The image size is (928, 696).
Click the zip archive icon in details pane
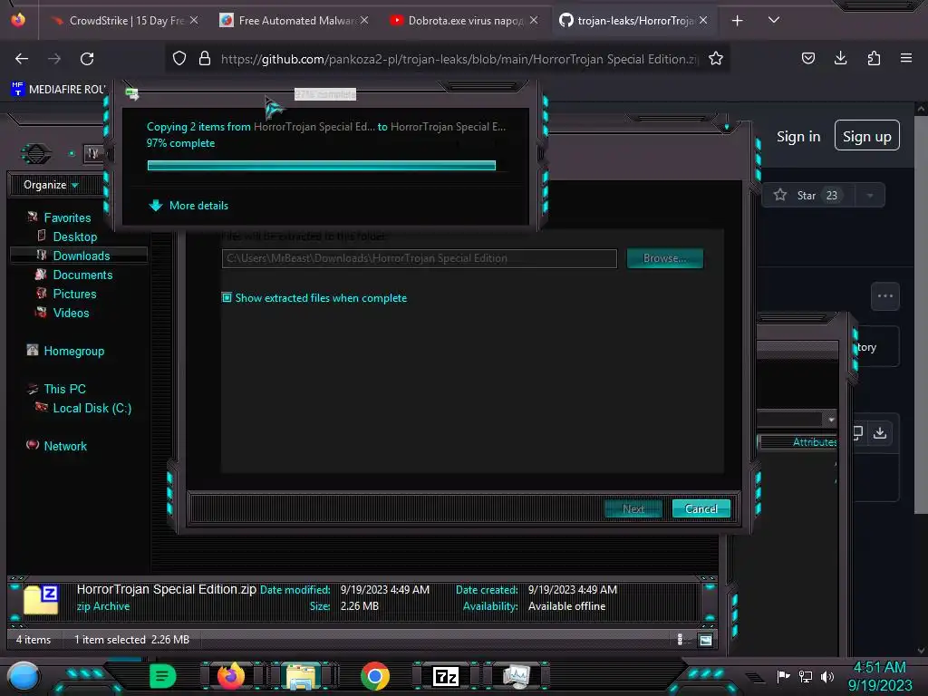41,599
